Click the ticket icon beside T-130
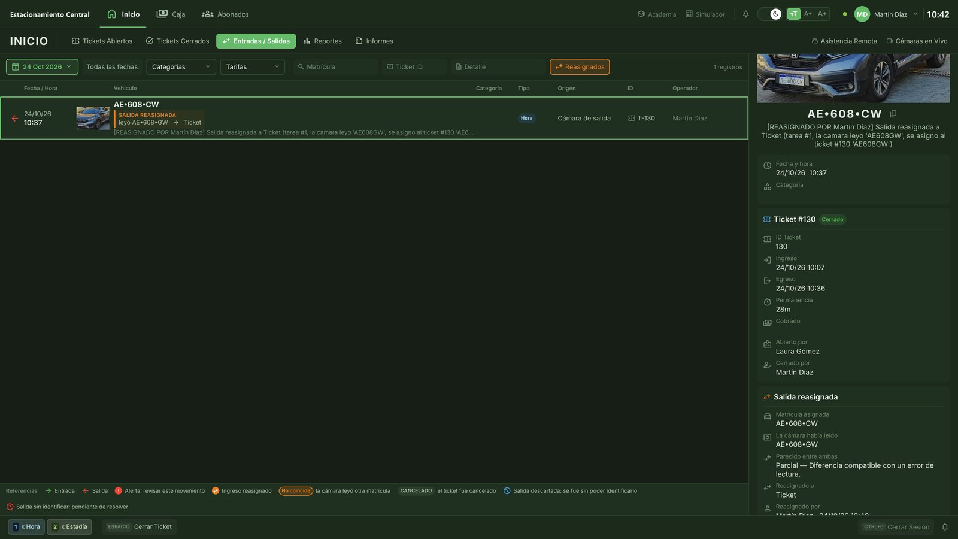The height and width of the screenshot is (539, 958). [631, 119]
